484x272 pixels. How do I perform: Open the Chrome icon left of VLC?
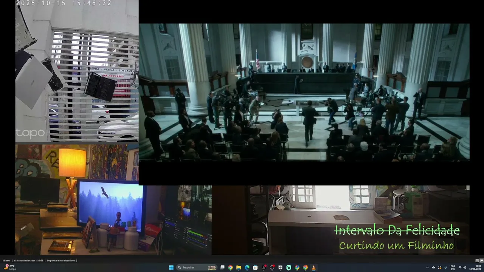click(305, 267)
